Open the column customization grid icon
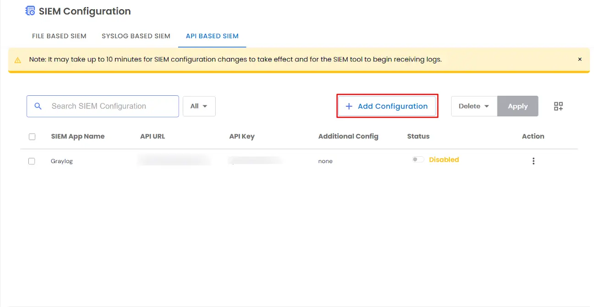The image size is (594, 307). click(558, 106)
